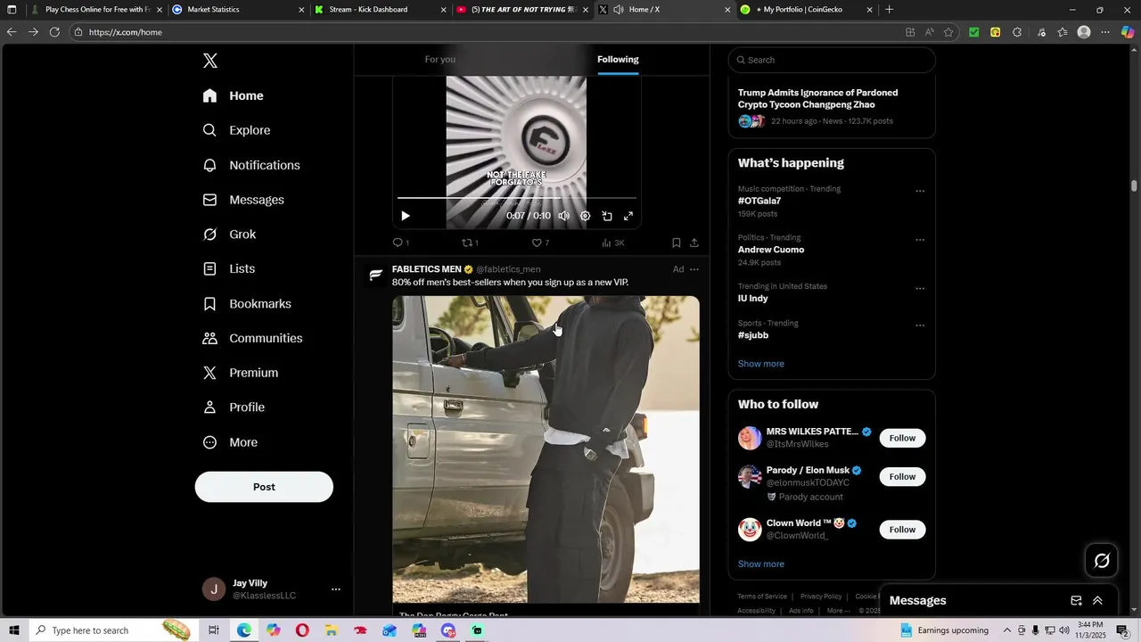1141x642 pixels.
Task: Open Explore from sidebar
Action: [237, 130]
